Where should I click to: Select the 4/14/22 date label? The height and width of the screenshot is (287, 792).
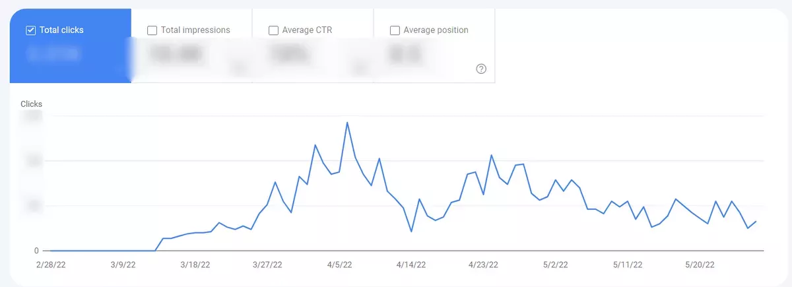[411, 265]
